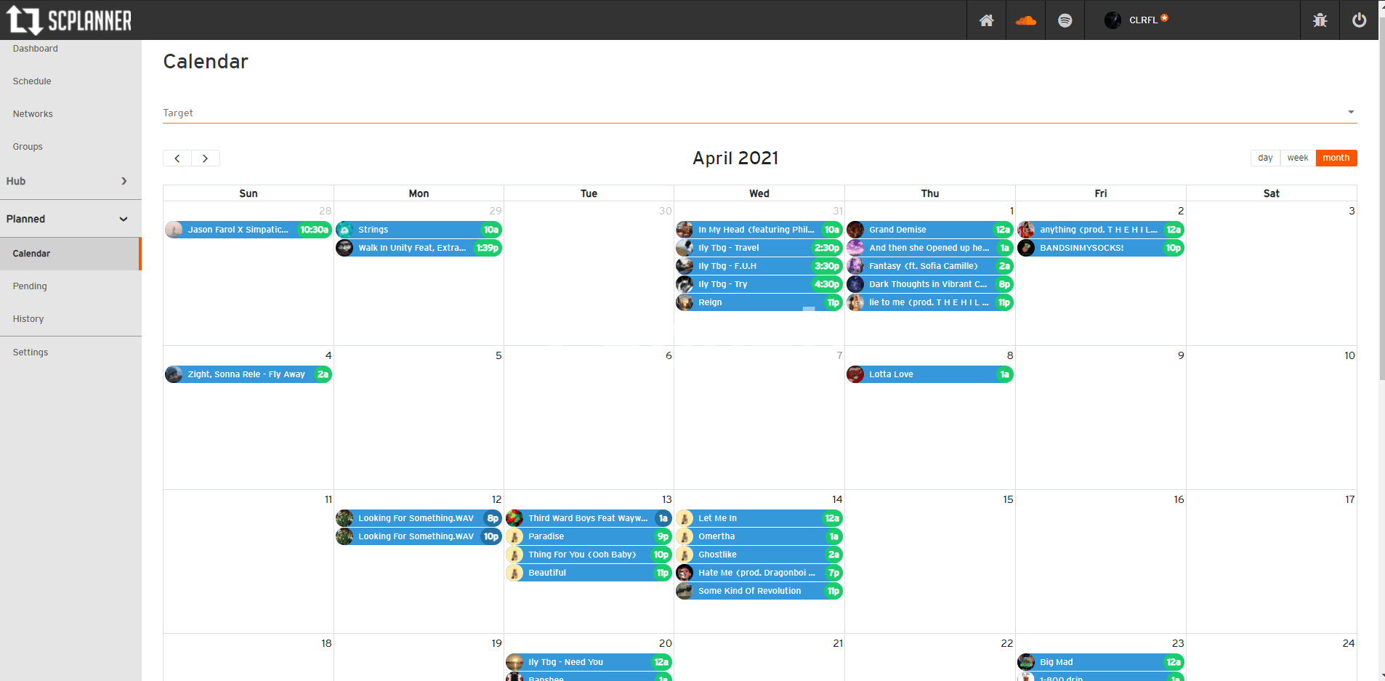The width and height of the screenshot is (1385, 681).
Task: Click the power logout icon
Action: click(x=1359, y=20)
